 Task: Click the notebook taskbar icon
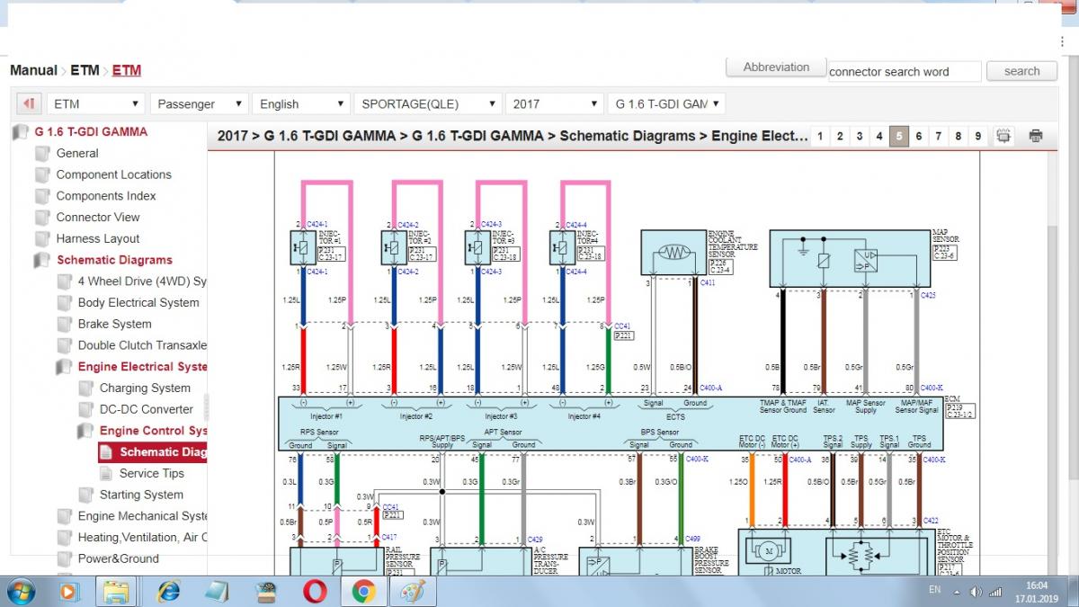click(x=216, y=591)
